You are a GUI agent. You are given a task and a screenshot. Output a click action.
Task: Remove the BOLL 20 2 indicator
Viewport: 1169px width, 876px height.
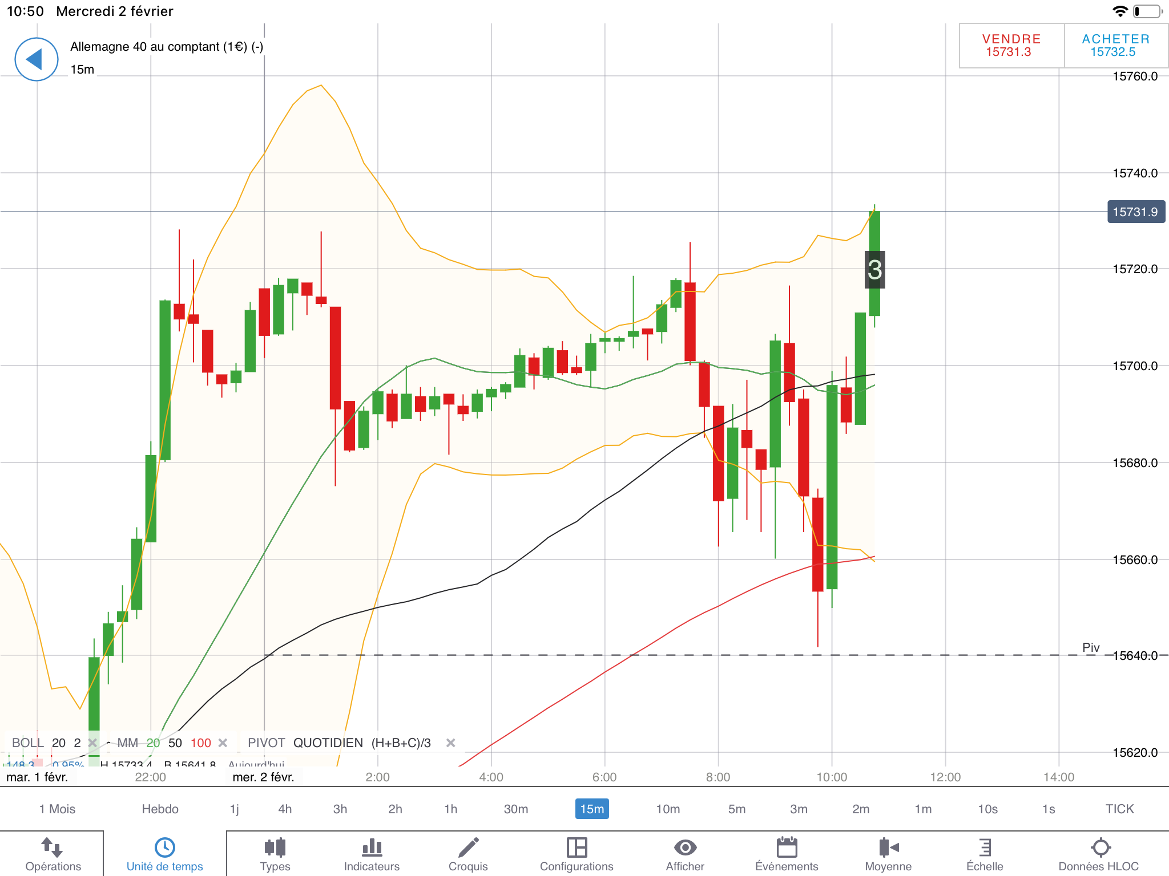[92, 743]
